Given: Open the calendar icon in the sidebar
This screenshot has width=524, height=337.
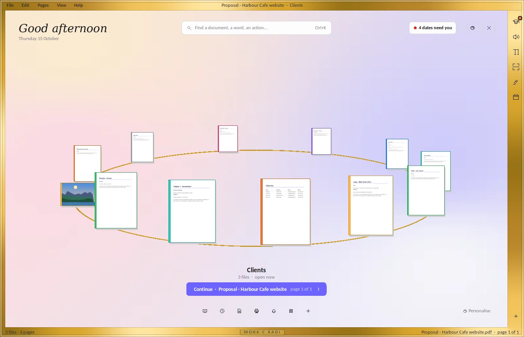Looking at the screenshot, I should click(516, 97).
